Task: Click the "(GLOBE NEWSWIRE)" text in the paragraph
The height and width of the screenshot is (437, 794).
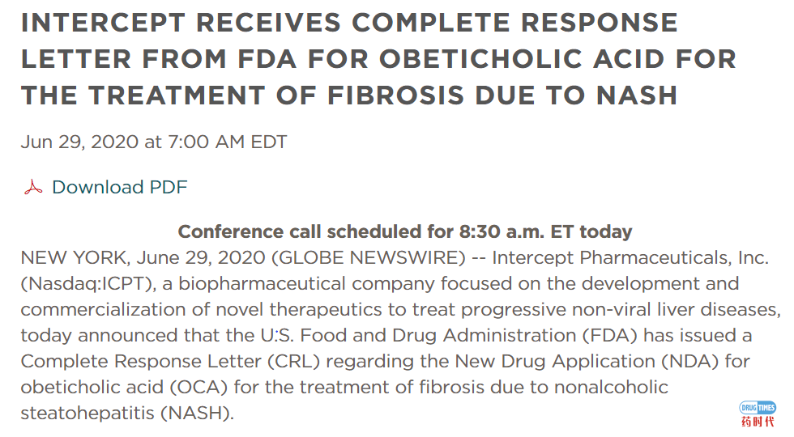Action: 369,258
